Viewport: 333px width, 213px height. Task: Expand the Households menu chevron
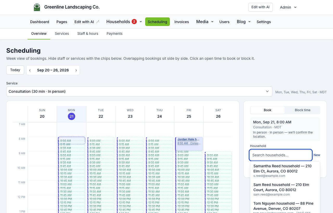141,22
